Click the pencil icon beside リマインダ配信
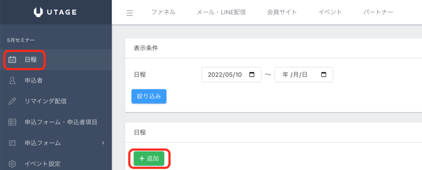Screen dimensions: 422x170 click(x=12, y=101)
